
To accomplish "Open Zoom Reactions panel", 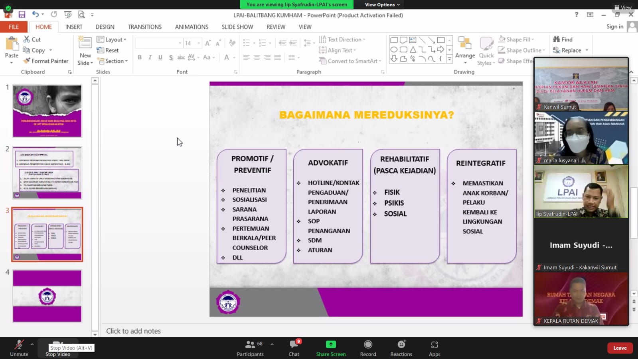I will [401, 348].
